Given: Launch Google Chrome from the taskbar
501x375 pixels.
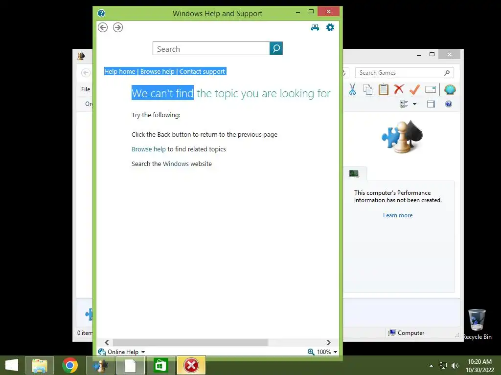Looking at the screenshot, I should pyautogui.click(x=70, y=365).
